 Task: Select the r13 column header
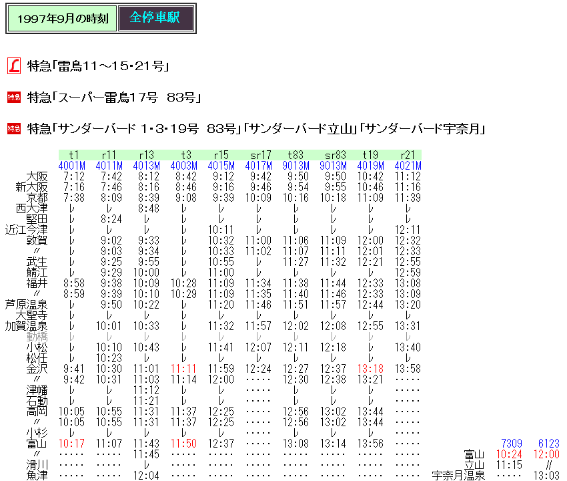pyautogui.click(x=147, y=155)
